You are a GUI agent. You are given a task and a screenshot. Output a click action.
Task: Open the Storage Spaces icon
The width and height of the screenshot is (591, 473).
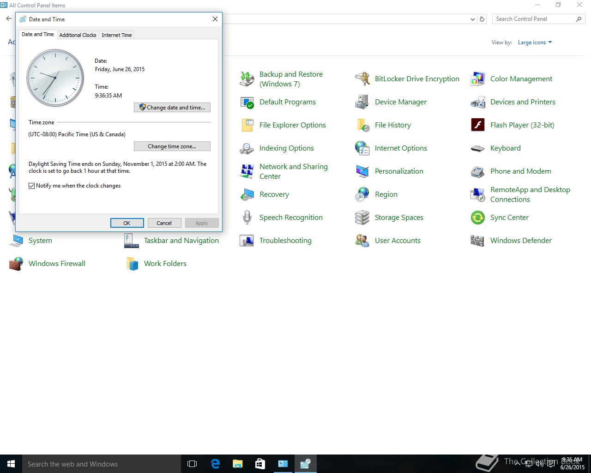362,218
